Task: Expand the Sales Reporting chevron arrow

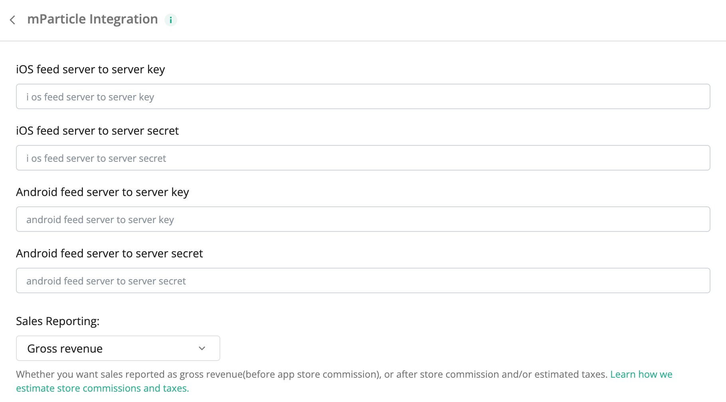Action: 202,349
